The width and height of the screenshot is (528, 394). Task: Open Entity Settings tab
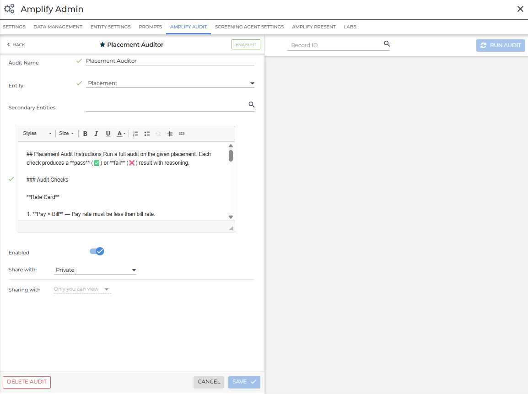(110, 27)
